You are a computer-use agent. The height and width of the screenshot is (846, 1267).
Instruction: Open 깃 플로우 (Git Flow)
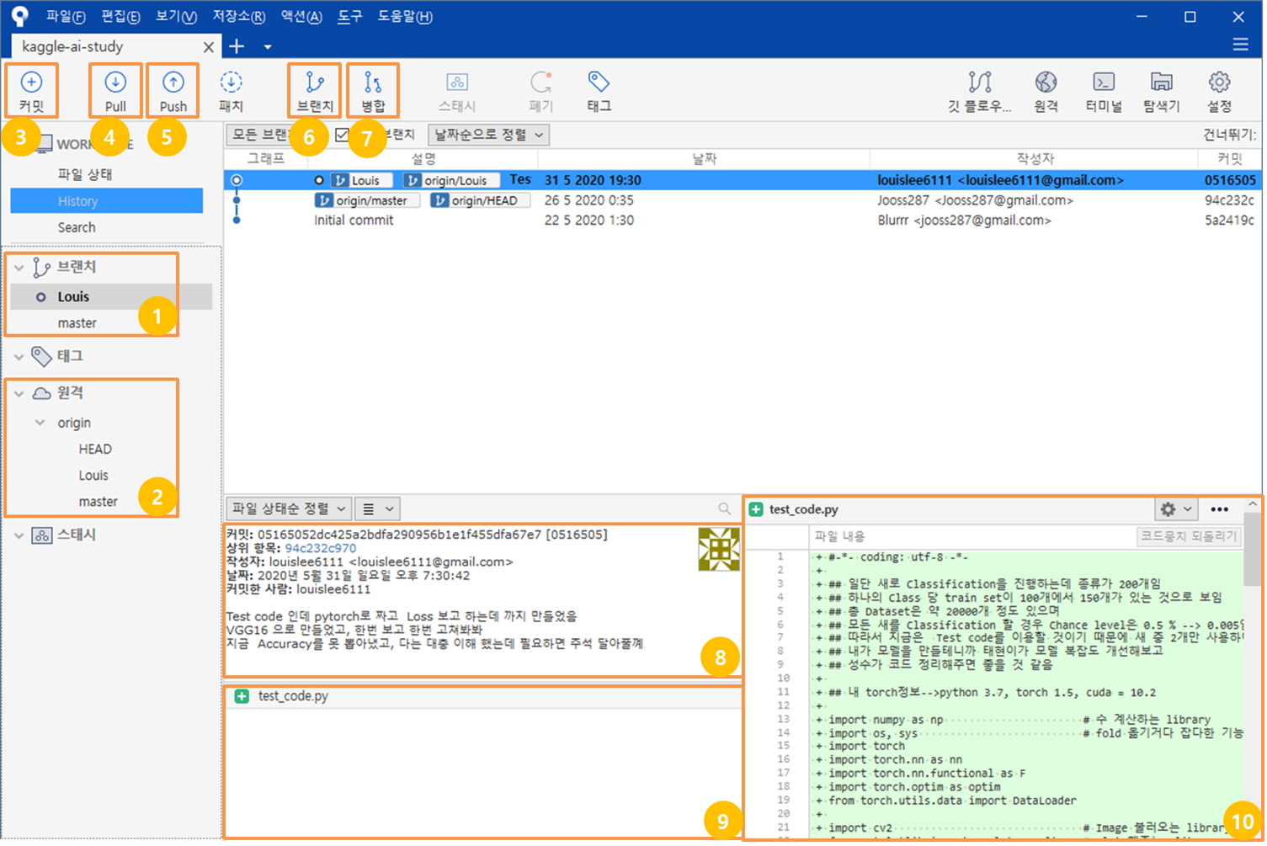(979, 90)
